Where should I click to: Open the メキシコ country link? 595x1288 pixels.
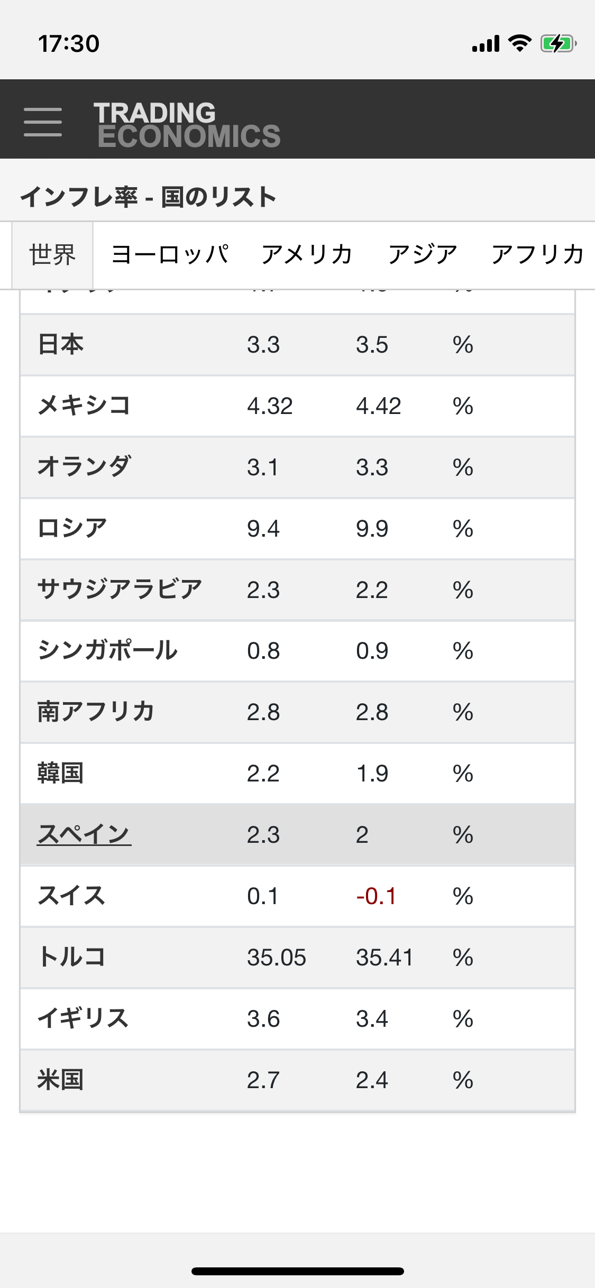pos(84,406)
